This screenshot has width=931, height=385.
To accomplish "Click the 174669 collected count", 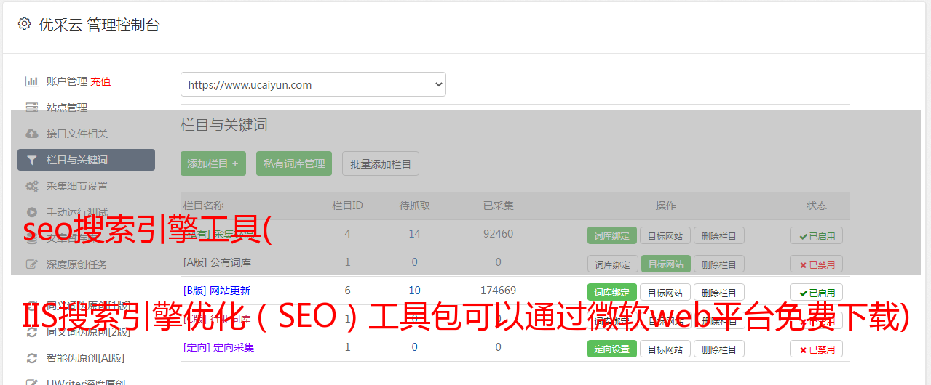I will 498,291.
